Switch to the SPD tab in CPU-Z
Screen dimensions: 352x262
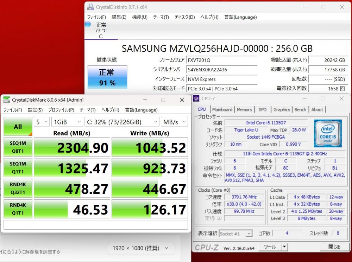pos(263,109)
